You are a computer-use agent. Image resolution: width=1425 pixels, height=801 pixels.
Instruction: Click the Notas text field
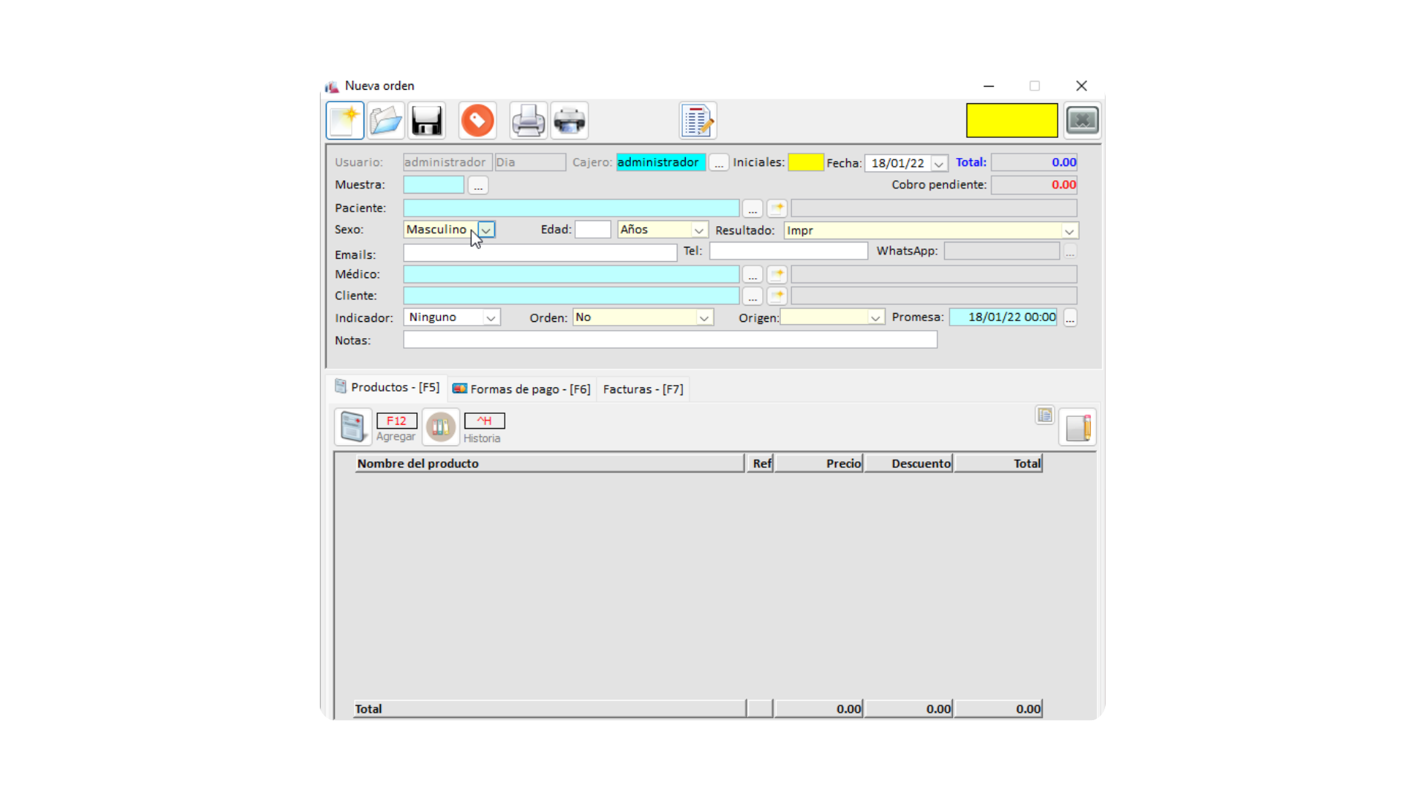[x=670, y=340]
